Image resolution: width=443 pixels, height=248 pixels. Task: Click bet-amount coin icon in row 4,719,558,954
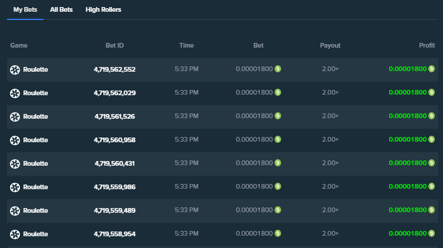coord(278,233)
